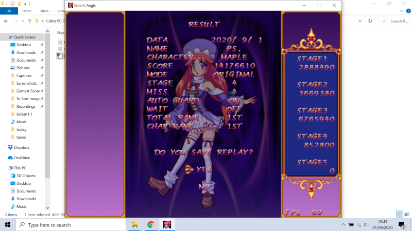
Task: Open pinned Documents under Quick access
Action: point(26,60)
